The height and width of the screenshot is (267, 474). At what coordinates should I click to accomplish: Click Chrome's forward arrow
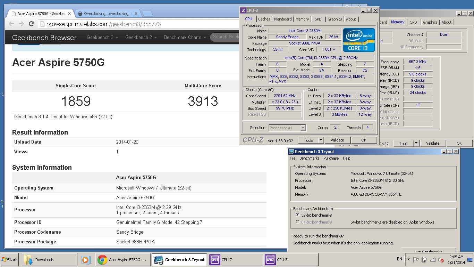21,24
